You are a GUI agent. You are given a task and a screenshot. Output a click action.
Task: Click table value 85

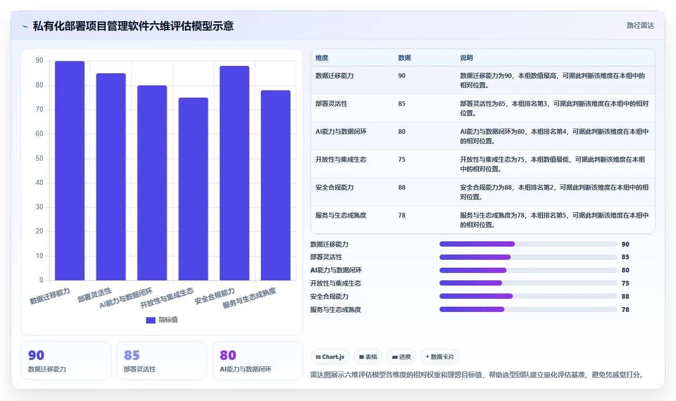402,104
